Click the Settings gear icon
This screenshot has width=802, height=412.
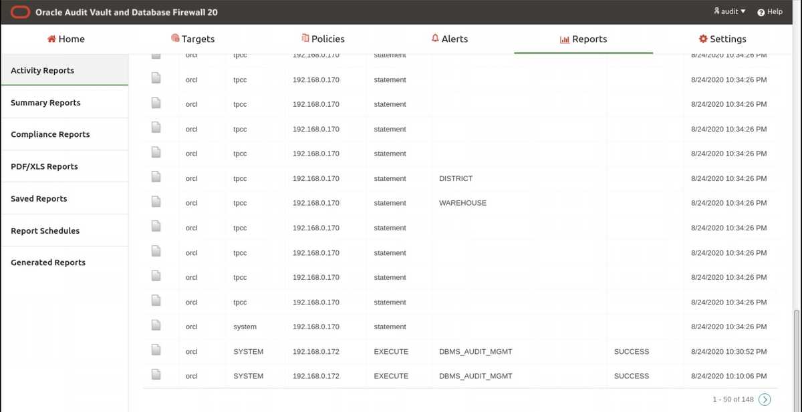[702, 39]
